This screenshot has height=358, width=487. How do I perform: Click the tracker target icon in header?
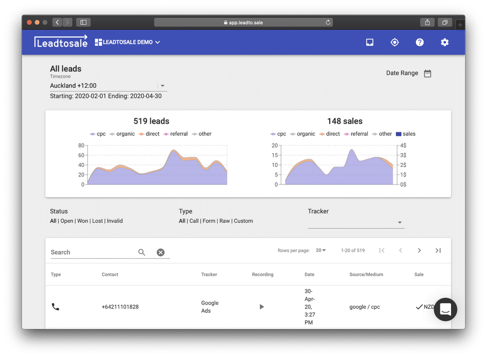point(395,42)
